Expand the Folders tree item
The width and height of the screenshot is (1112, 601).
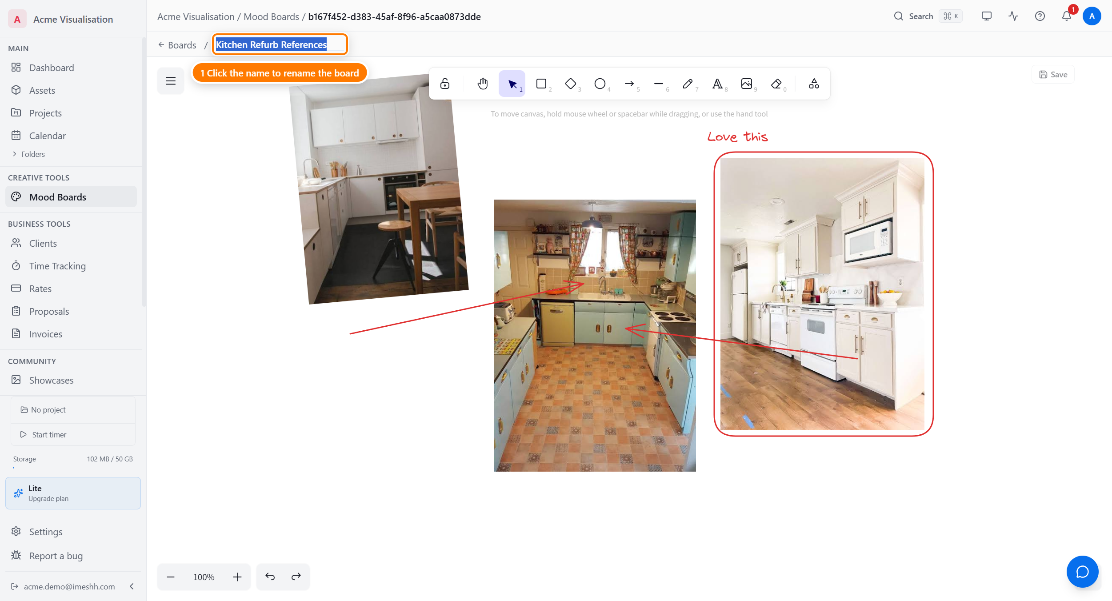(29, 154)
